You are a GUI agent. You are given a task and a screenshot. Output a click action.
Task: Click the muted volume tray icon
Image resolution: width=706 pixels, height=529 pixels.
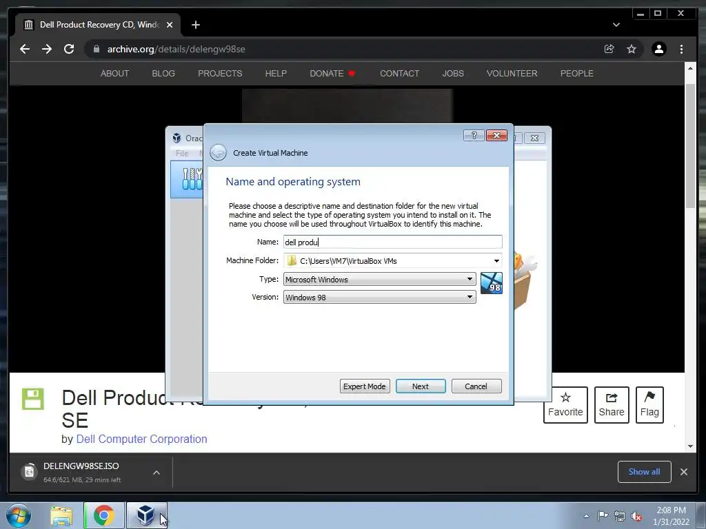click(x=636, y=516)
